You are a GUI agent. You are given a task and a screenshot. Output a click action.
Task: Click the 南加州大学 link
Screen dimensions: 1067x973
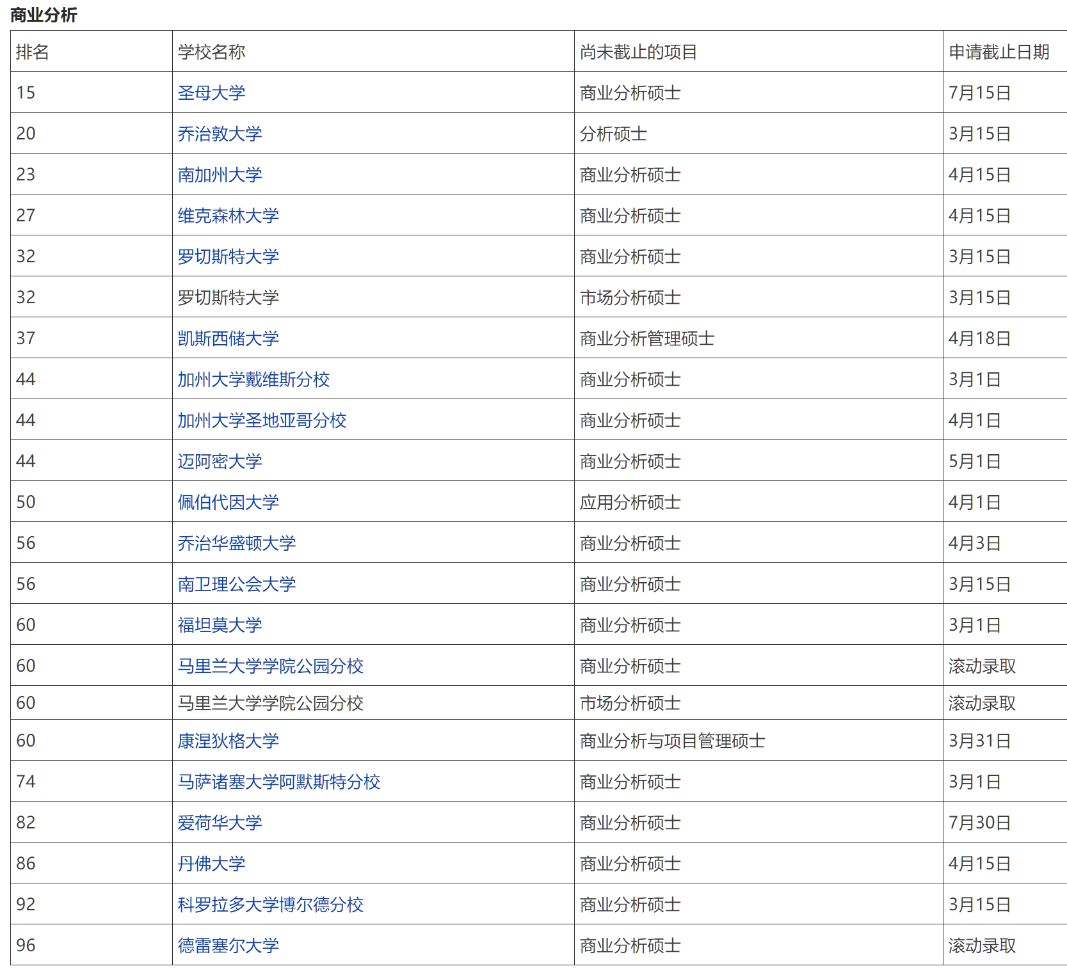(x=220, y=175)
